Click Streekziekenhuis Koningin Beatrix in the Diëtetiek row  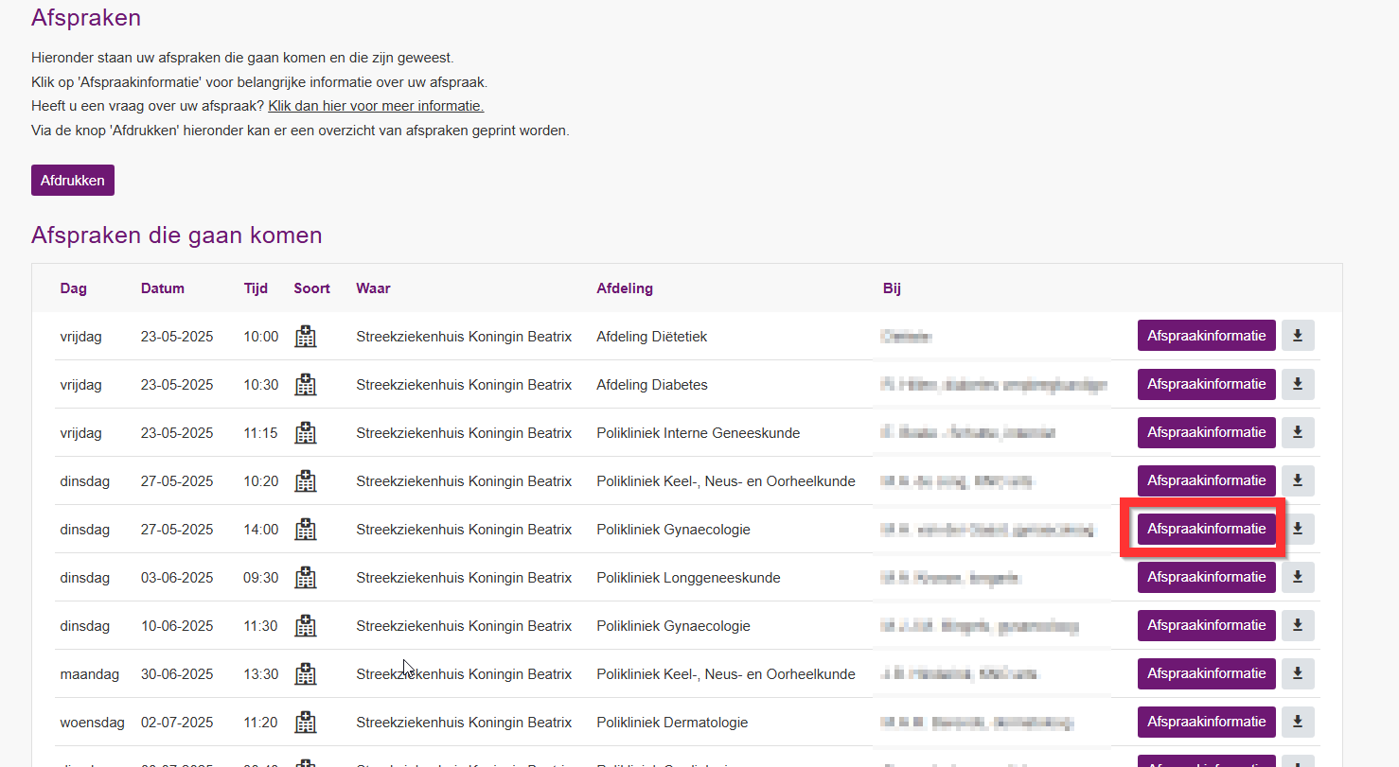464,337
